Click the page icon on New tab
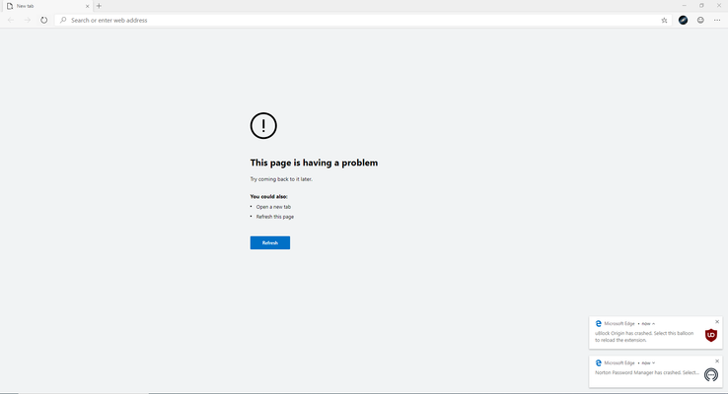The width and height of the screenshot is (728, 394). click(x=10, y=6)
